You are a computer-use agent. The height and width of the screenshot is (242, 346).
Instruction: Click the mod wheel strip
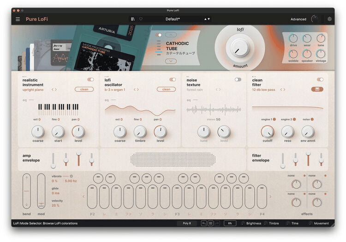[41, 191]
